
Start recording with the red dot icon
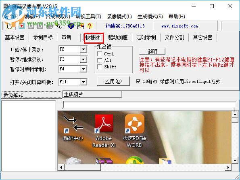22,26
